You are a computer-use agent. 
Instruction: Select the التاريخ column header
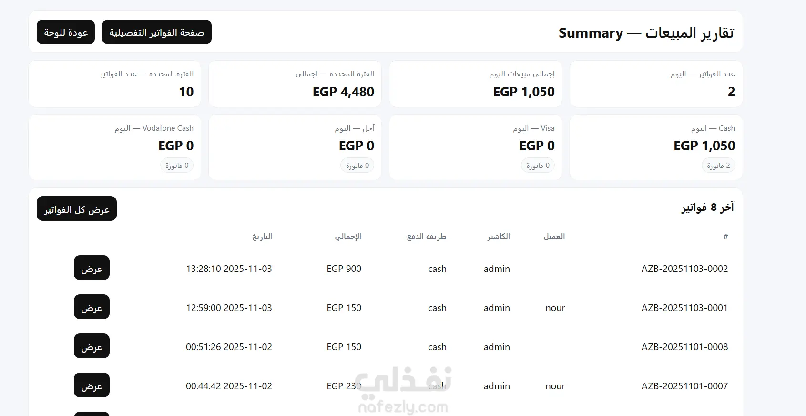coord(262,237)
